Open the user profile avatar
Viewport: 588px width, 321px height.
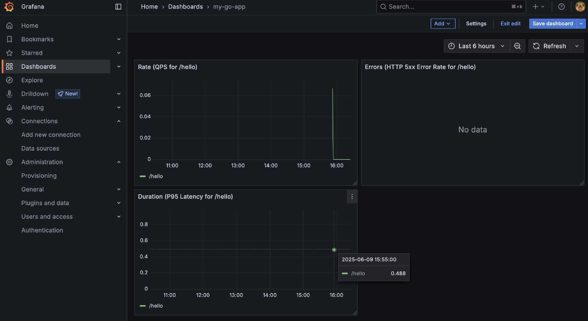click(x=580, y=7)
